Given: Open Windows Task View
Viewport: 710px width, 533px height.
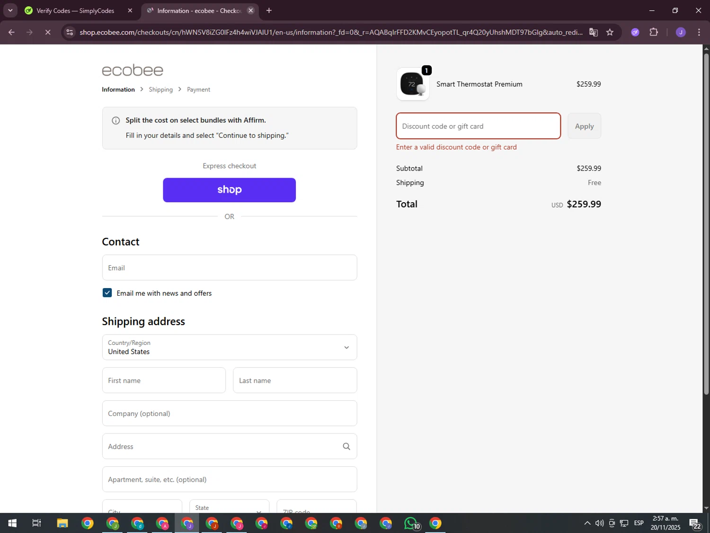Looking at the screenshot, I should pyautogui.click(x=36, y=523).
